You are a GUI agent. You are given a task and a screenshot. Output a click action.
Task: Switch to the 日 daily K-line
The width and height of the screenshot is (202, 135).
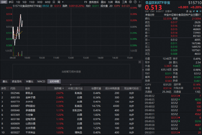click(x=54, y=2)
